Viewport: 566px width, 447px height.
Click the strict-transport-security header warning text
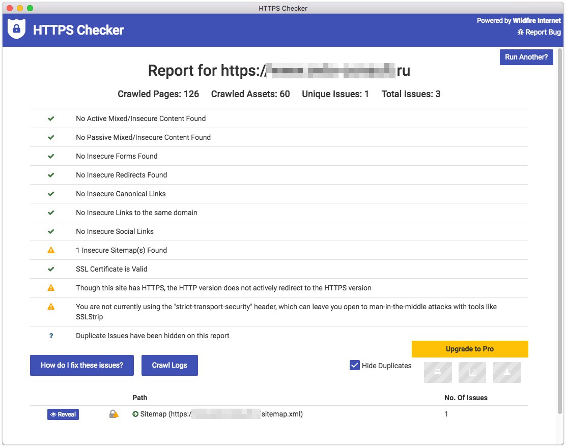coord(286,311)
